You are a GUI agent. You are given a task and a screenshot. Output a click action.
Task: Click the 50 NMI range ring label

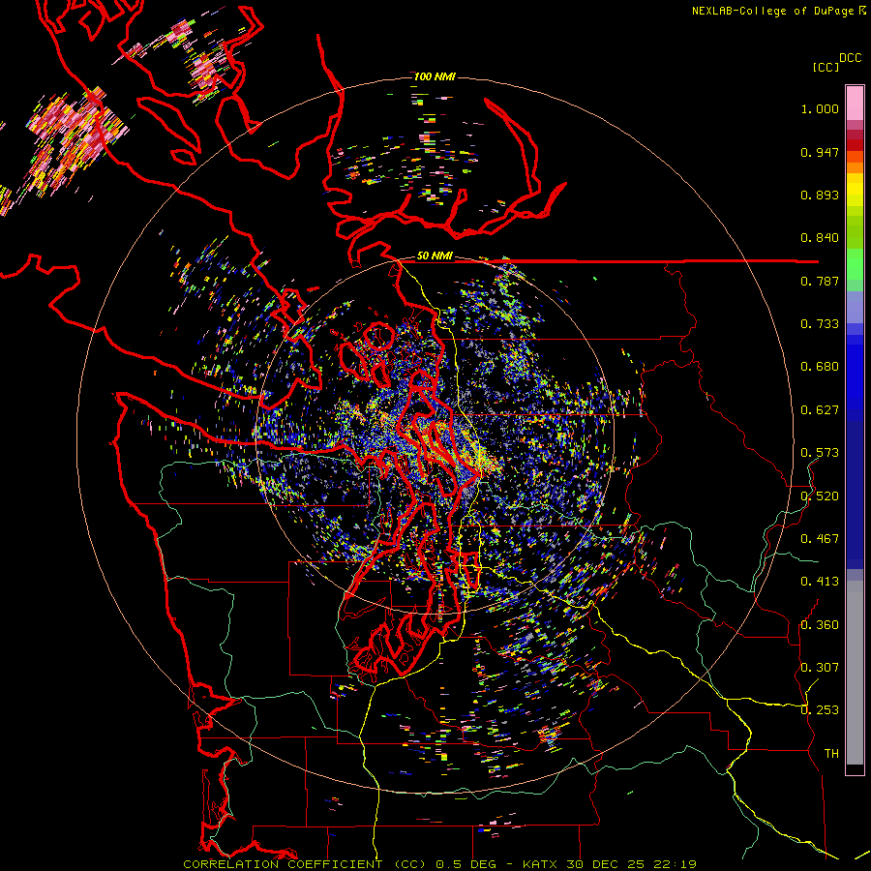tap(435, 256)
